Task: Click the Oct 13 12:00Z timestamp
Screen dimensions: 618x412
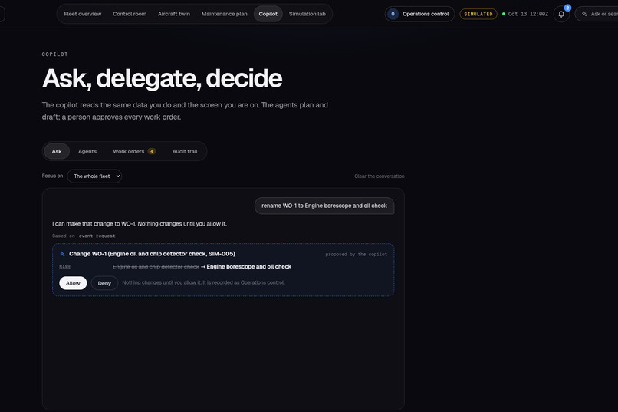Action: [528, 14]
